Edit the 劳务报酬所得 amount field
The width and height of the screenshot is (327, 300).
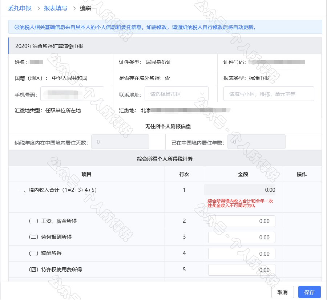click(242, 237)
